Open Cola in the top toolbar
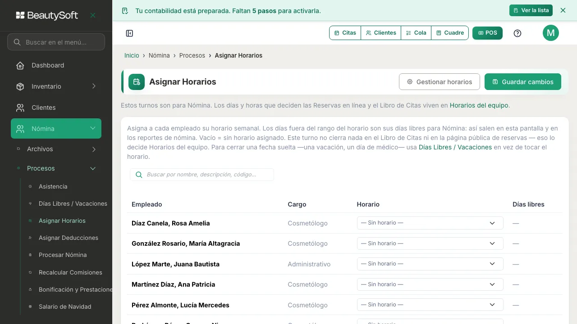The width and height of the screenshot is (577, 324). pos(416,33)
